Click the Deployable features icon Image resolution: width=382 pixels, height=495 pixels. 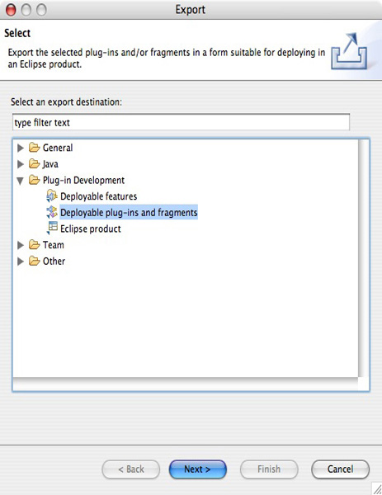pos(52,196)
